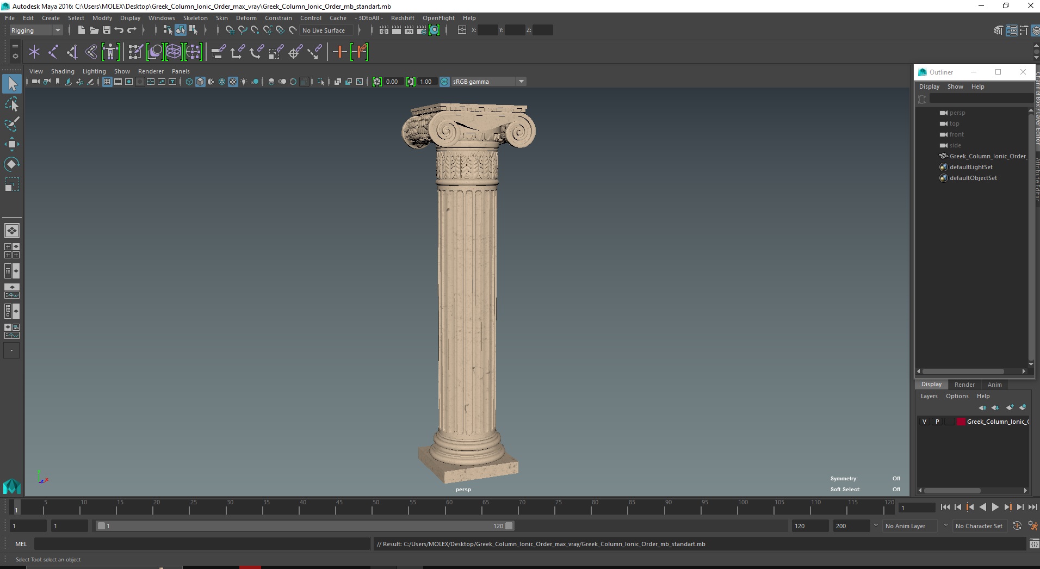Select defaultLightSet in the Outliner
Viewport: 1040px width, 569px height.
[x=971, y=167]
